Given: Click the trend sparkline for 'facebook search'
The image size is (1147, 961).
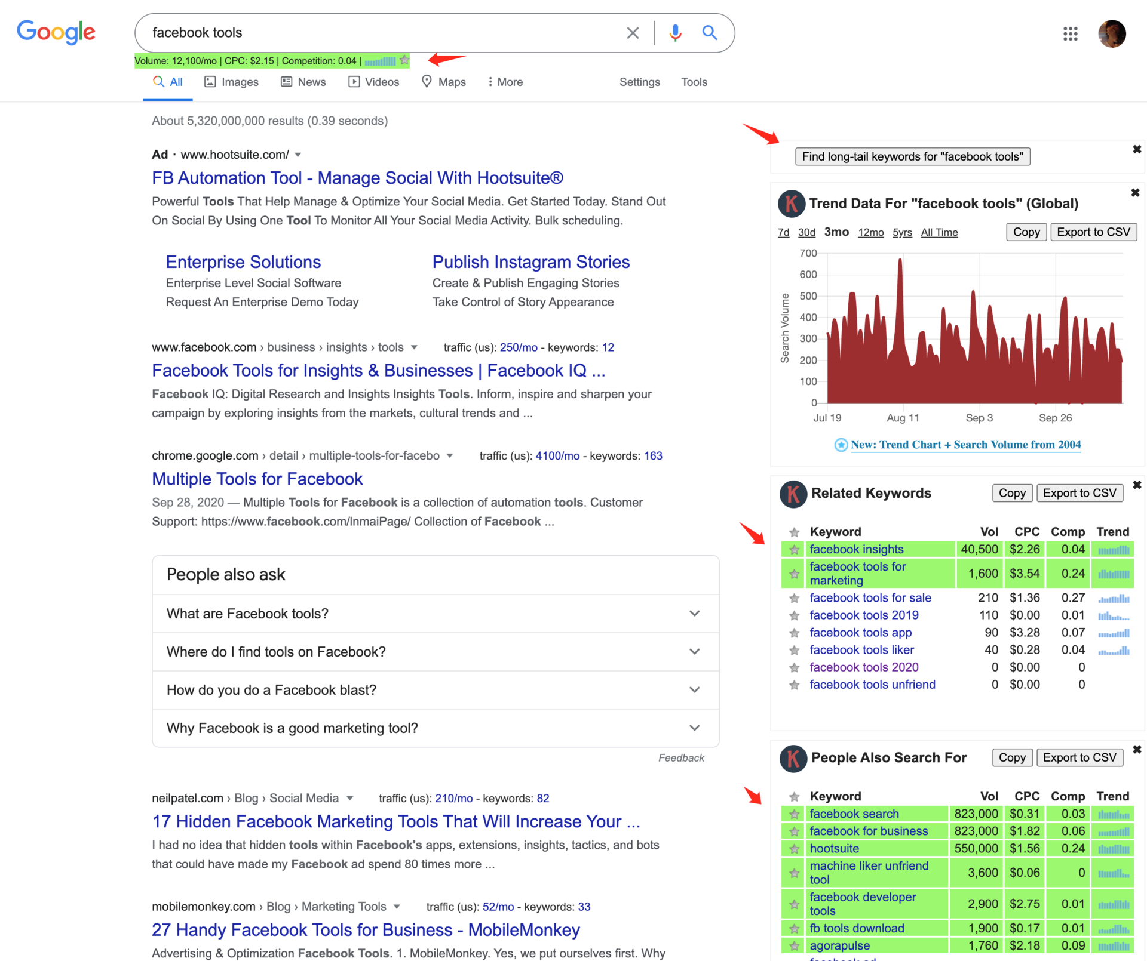Looking at the screenshot, I should (1114, 814).
